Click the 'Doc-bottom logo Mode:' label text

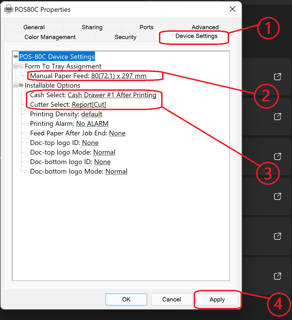click(67, 171)
